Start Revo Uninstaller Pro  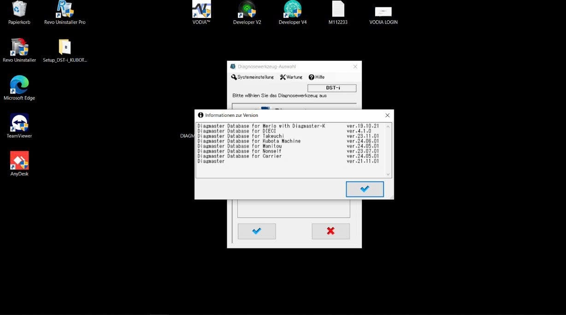(65, 9)
